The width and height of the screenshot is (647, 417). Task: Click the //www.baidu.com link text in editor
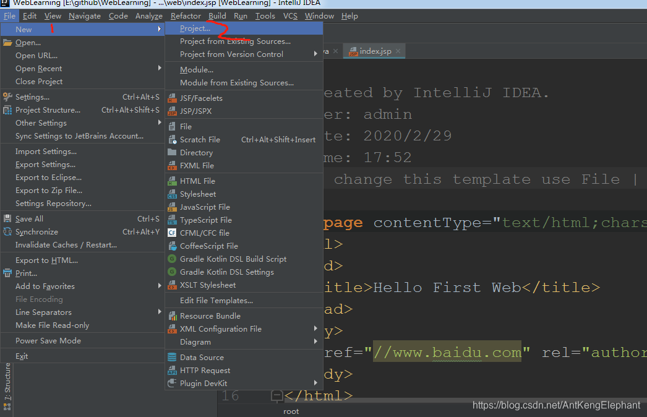[x=447, y=352]
